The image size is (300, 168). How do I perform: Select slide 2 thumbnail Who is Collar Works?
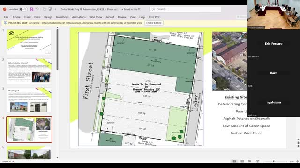29,71
